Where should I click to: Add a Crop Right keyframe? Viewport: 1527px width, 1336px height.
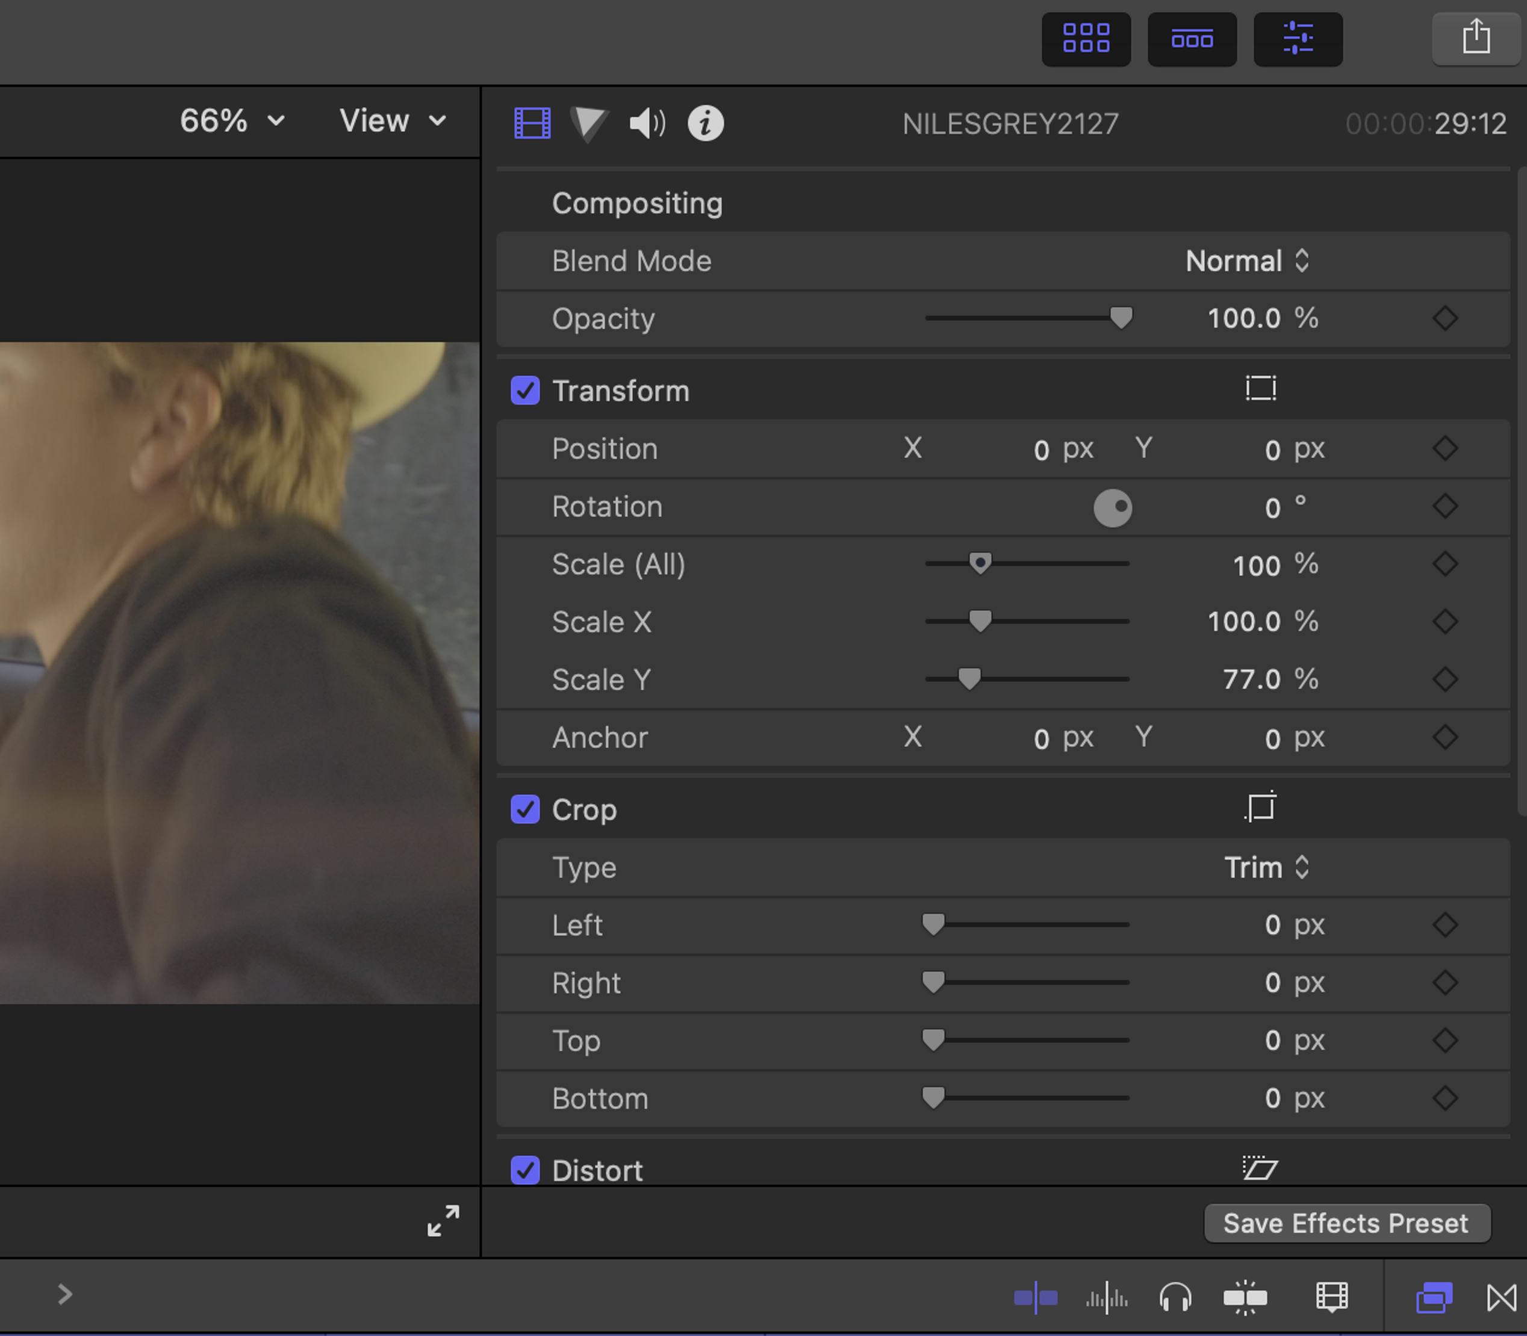pos(1444,983)
